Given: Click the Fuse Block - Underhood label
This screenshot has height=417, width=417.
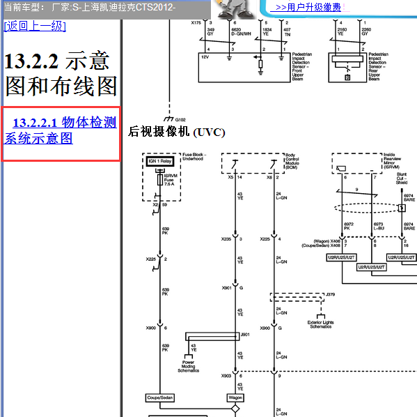Looking at the screenshot, I should (194, 156).
